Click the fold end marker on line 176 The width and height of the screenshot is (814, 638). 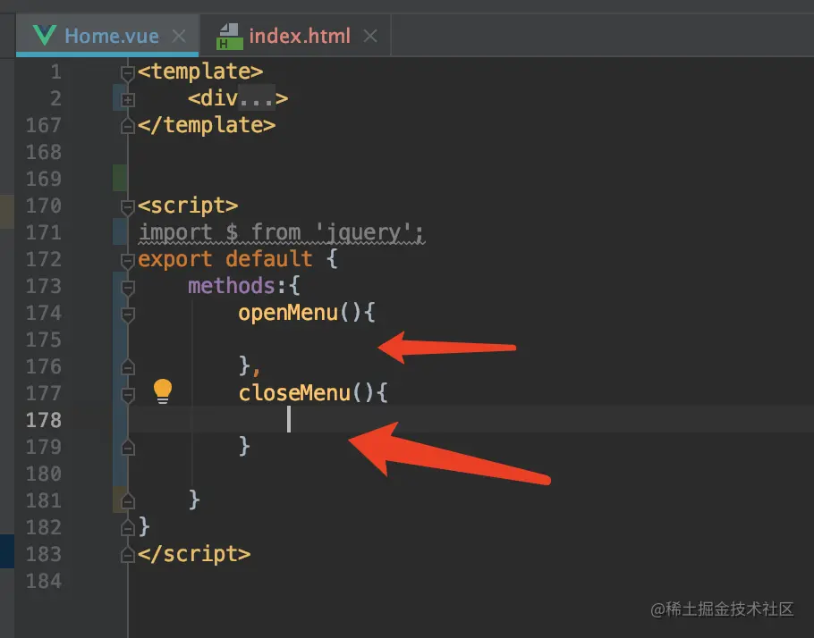(x=127, y=368)
